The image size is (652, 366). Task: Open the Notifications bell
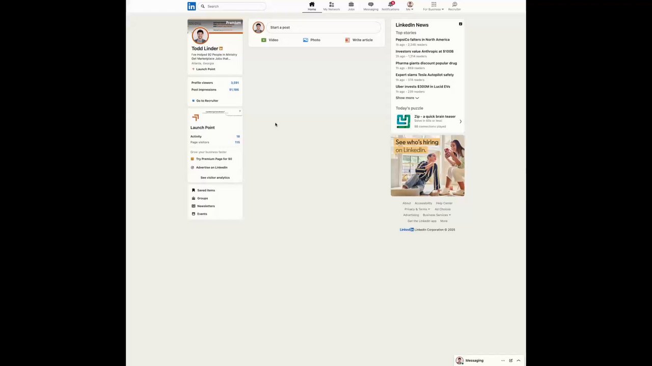[x=391, y=6]
